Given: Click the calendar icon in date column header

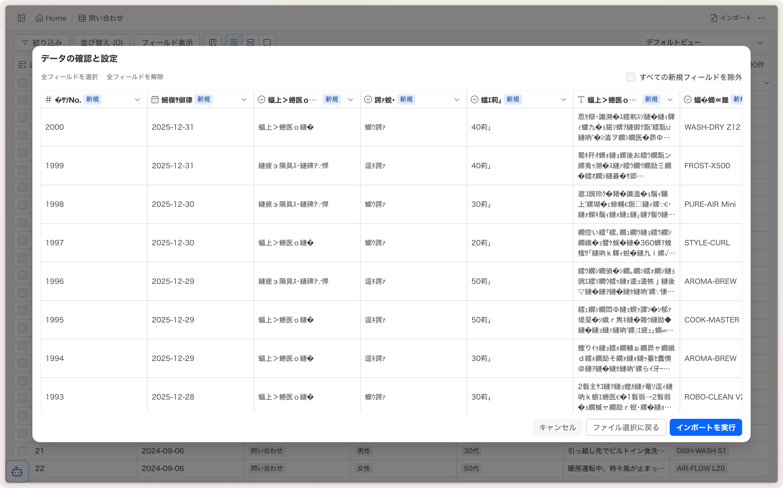Looking at the screenshot, I should tap(155, 100).
